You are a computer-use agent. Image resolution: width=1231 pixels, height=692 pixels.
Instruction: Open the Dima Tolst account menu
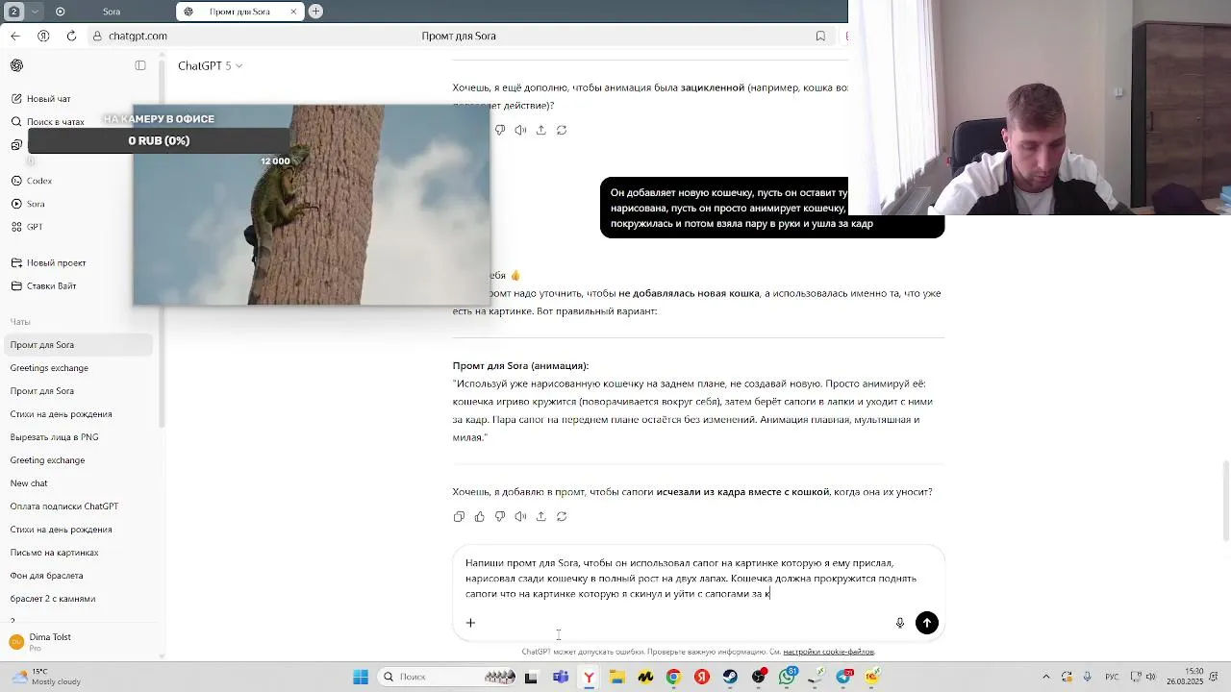click(x=77, y=642)
